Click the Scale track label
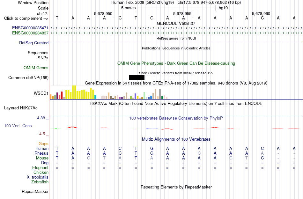Image resolution: width=303 pixels, height=199 pixels. point(43,8)
